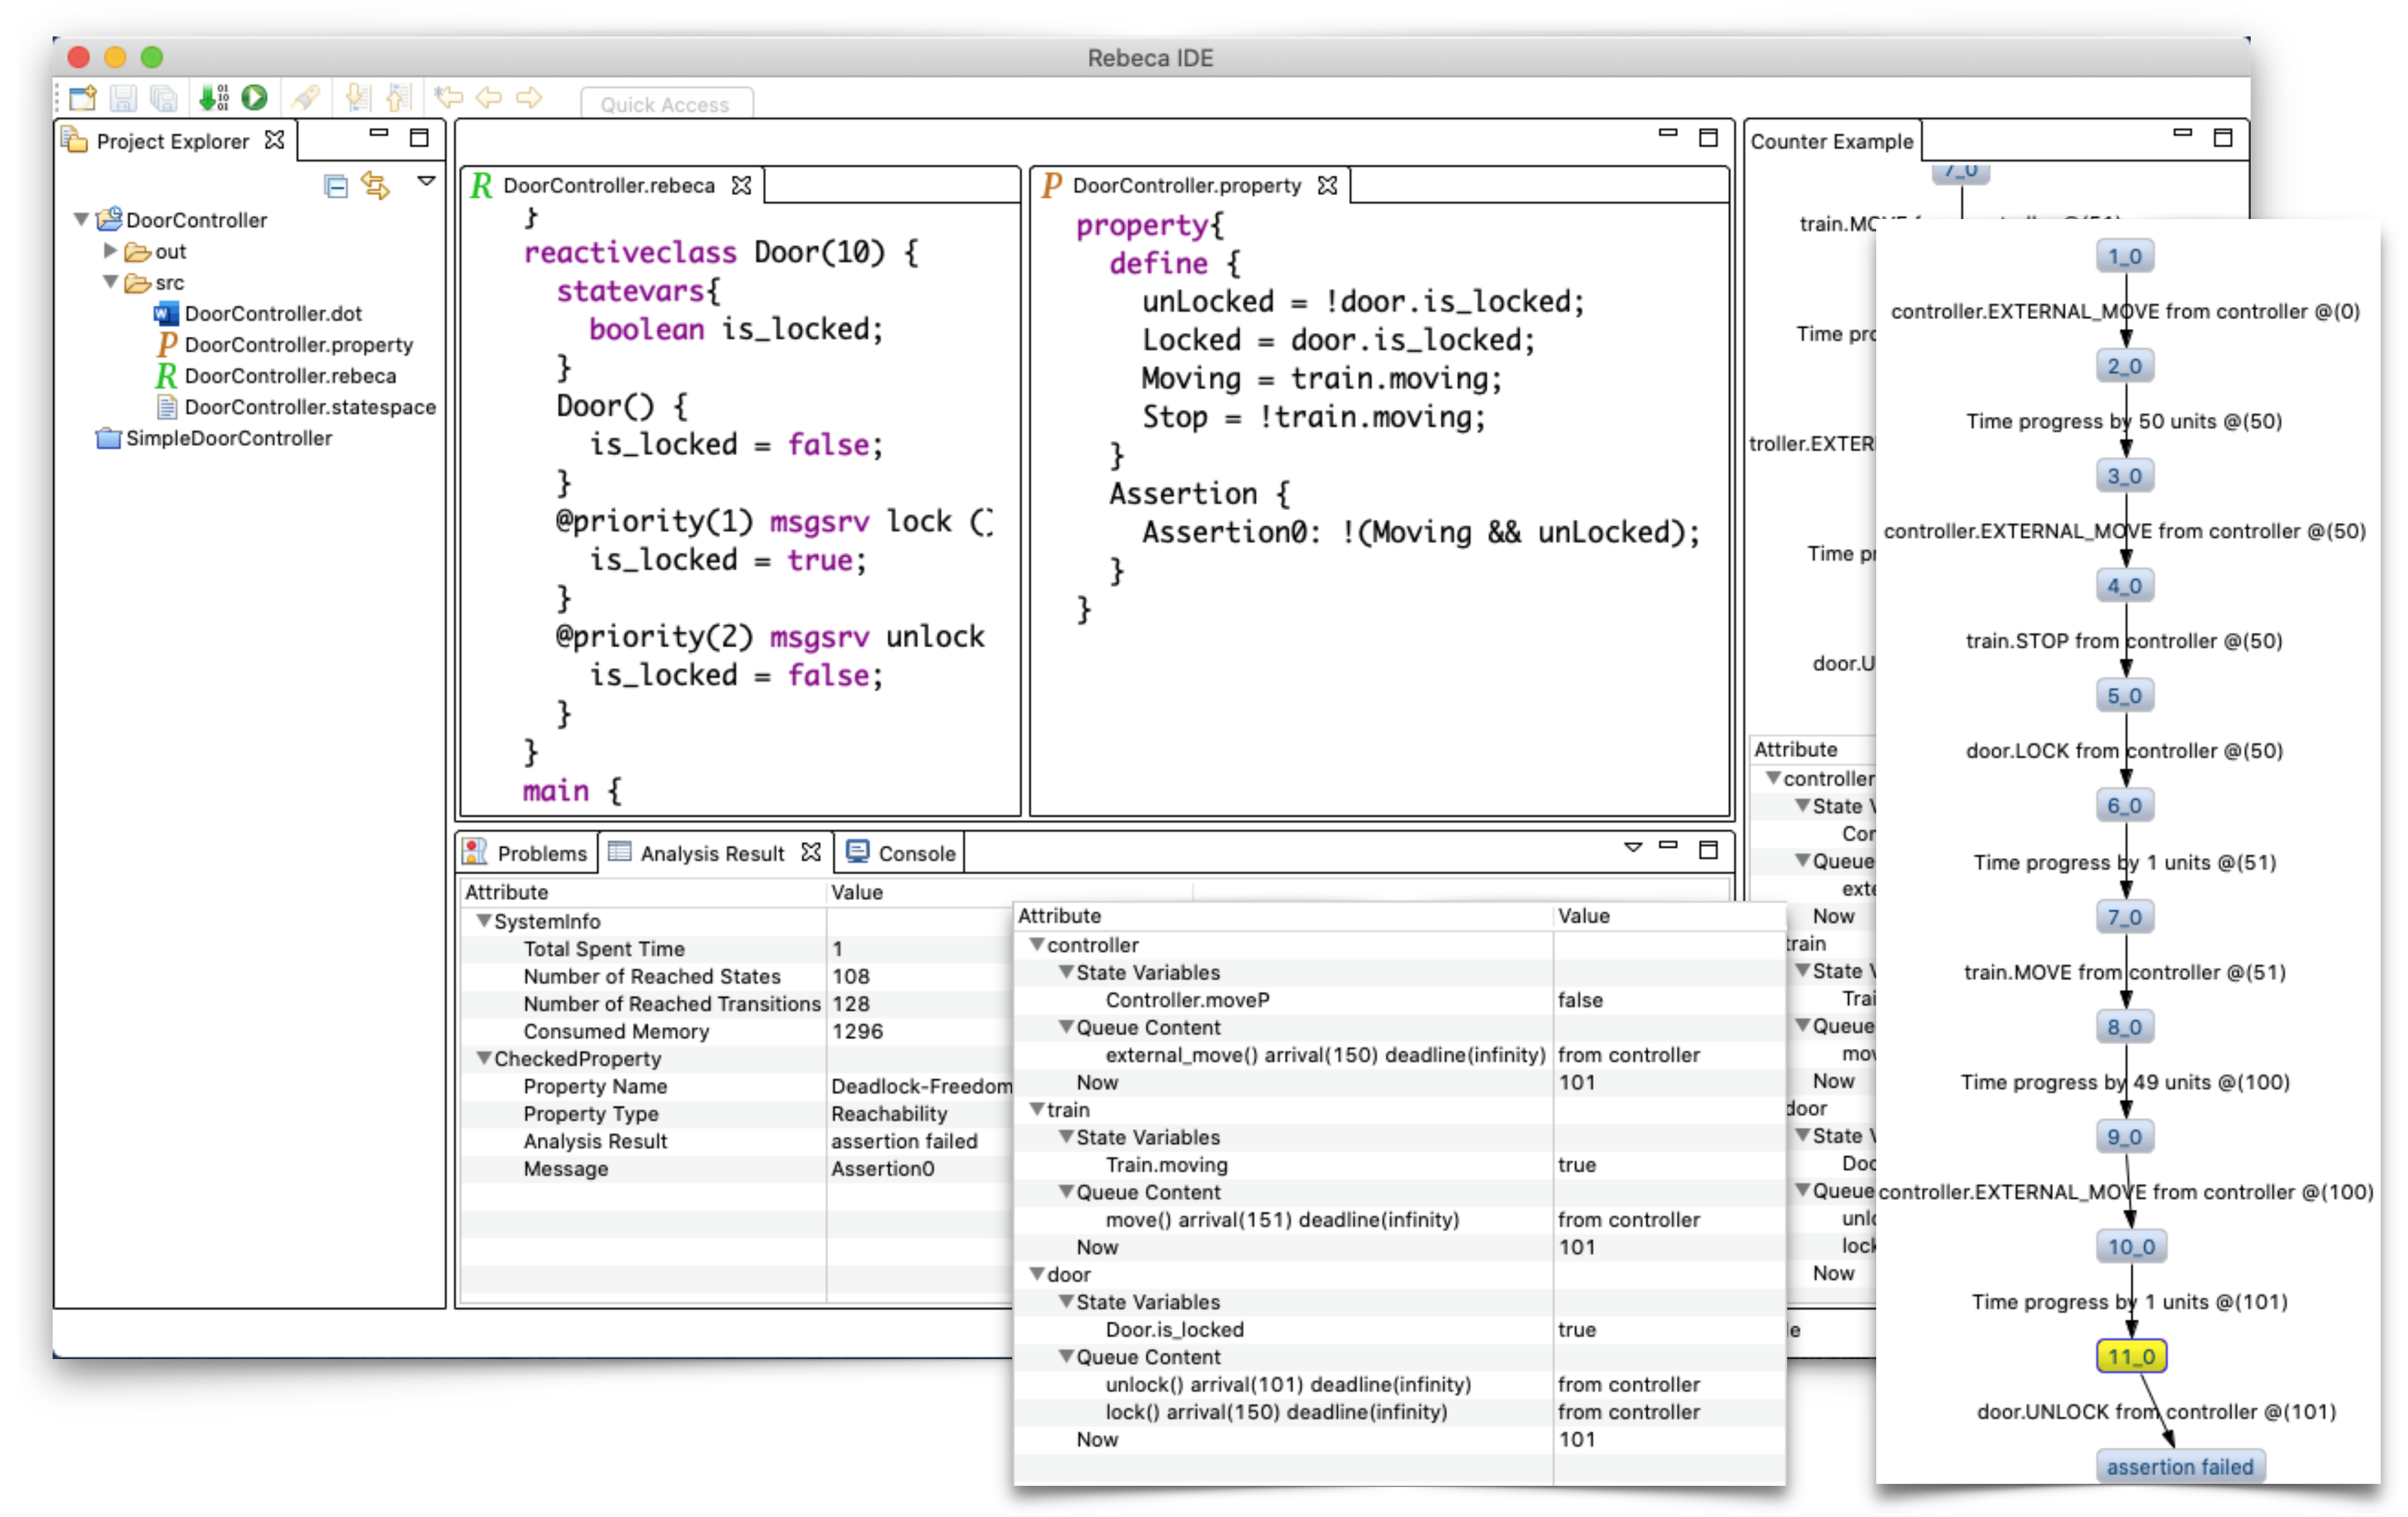Collapse the src folder

(x=111, y=282)
